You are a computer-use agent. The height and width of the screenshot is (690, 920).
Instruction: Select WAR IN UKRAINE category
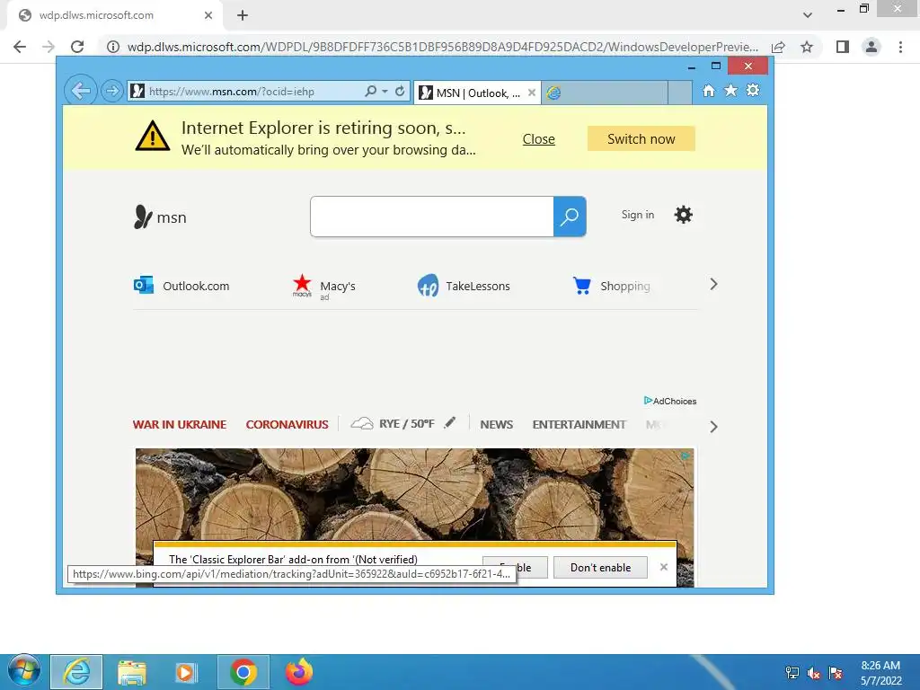point(180,424)
